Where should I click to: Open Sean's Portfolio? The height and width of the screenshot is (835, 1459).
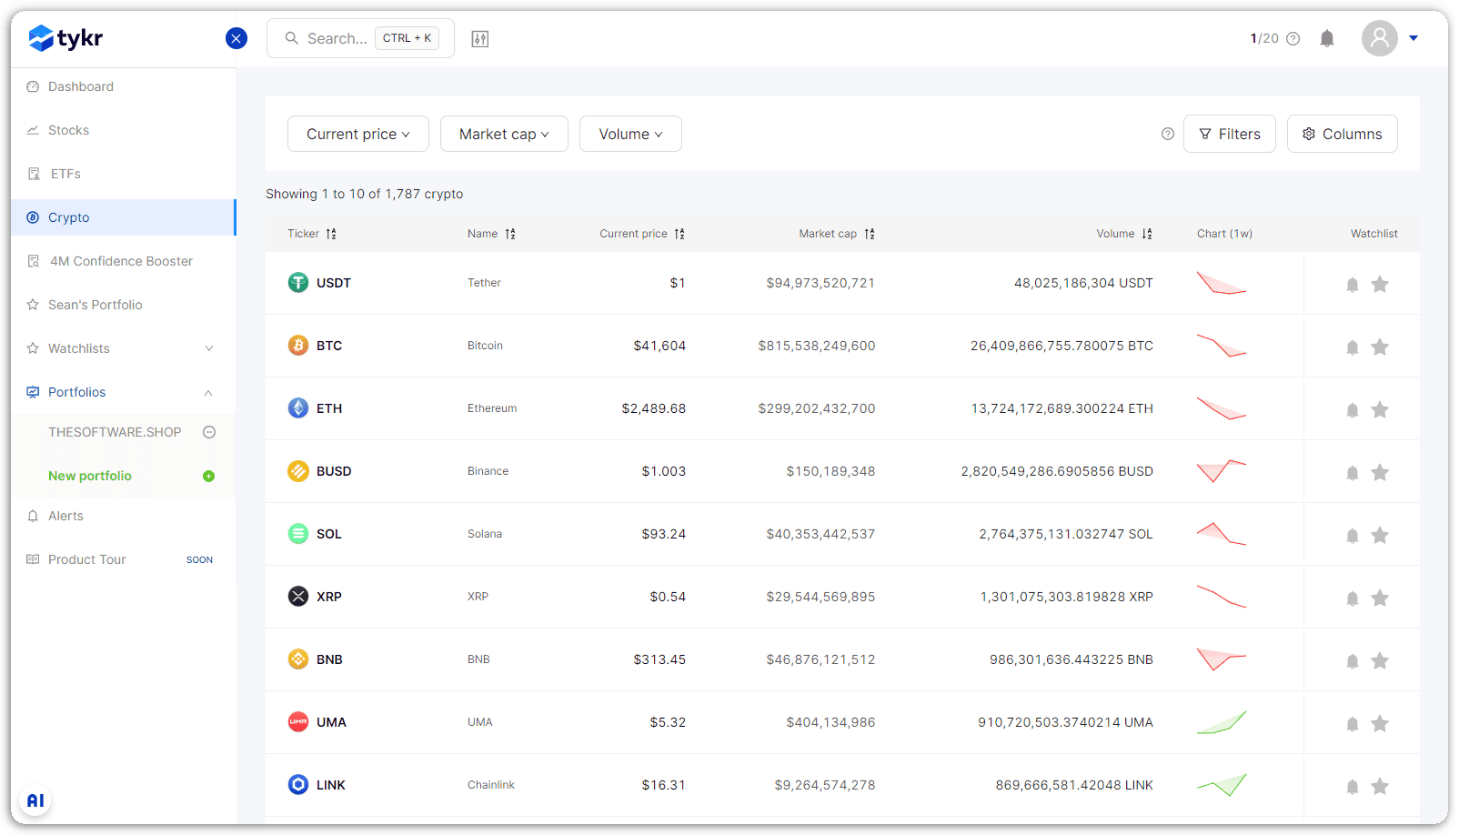coord(124,305)
